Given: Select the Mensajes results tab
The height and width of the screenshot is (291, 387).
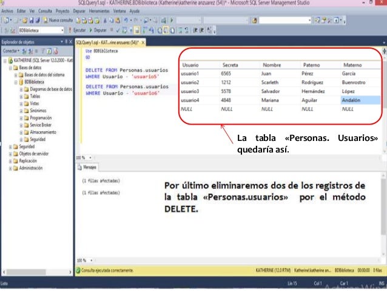Looking at the screenshot, I should 87,168.
